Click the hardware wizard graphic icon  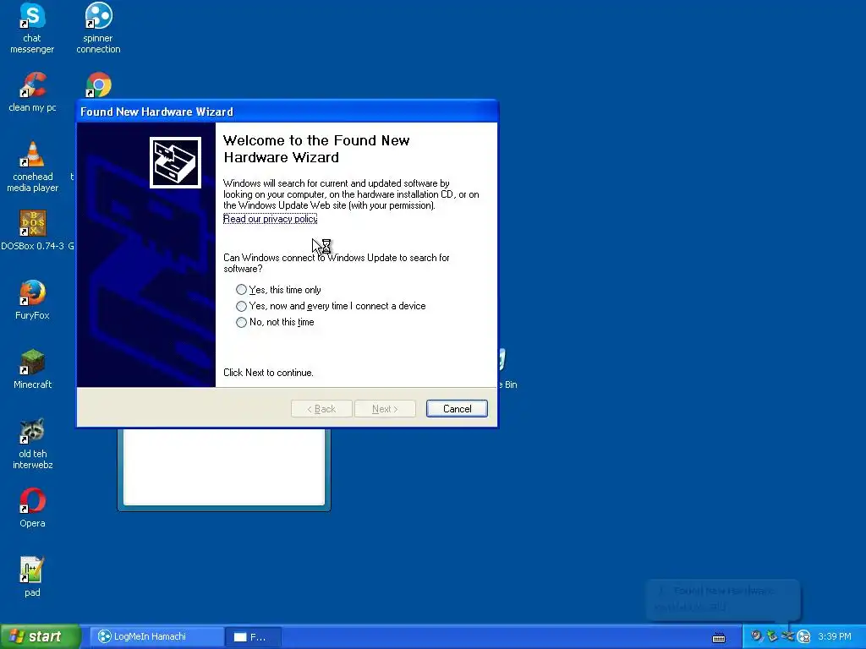pyautogui.click(x=175, y=162)
